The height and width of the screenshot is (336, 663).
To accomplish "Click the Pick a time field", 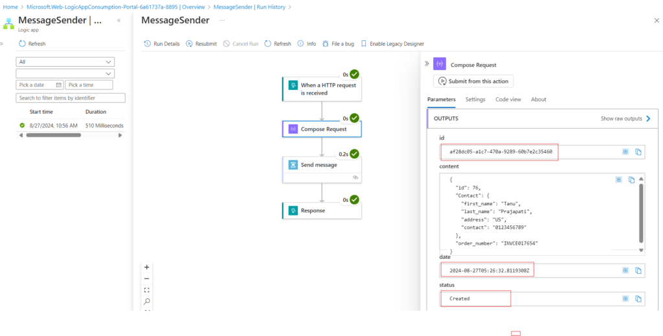I will click(x=89, y=85).
